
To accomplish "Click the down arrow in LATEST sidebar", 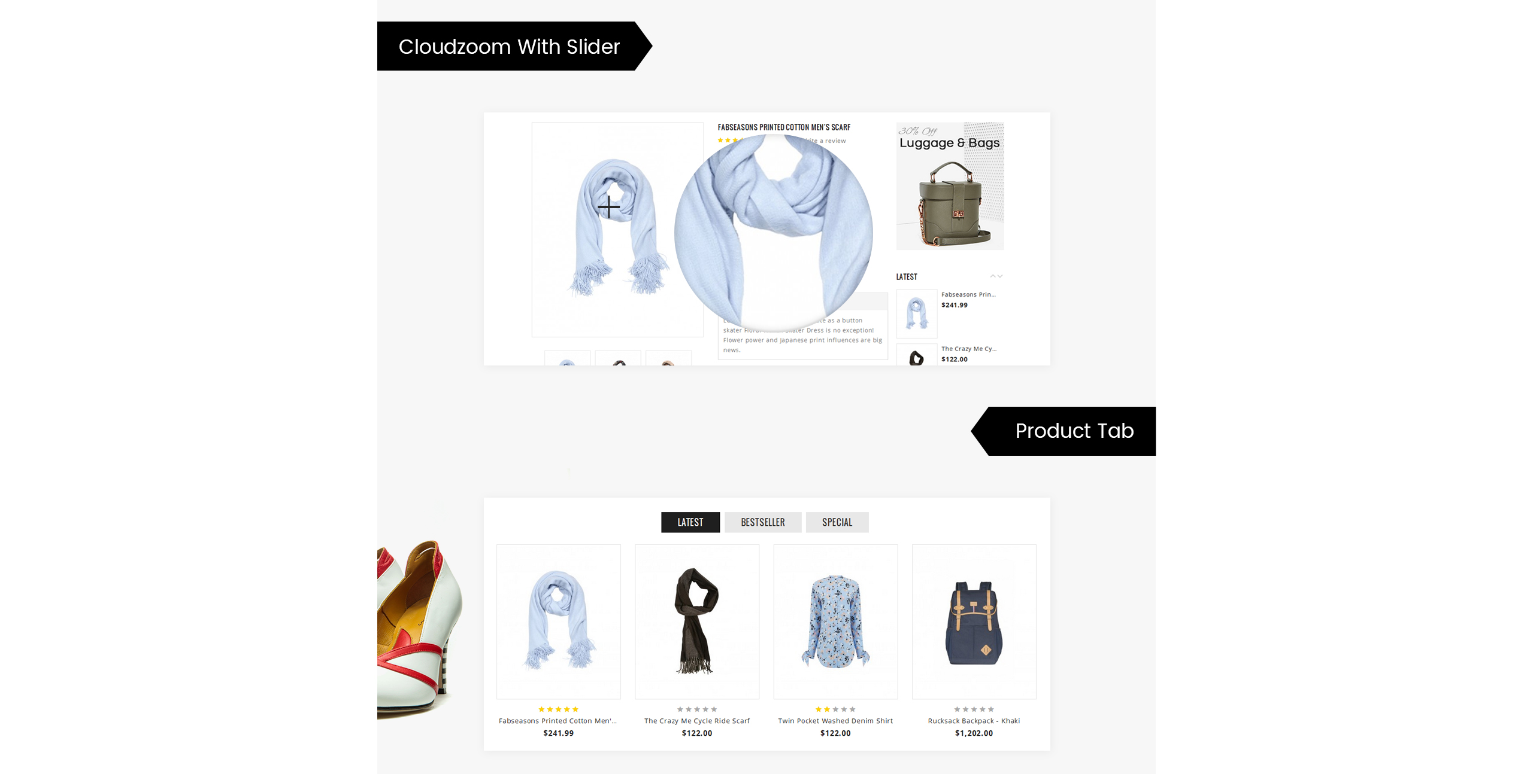I will [x=1000, y=276].
